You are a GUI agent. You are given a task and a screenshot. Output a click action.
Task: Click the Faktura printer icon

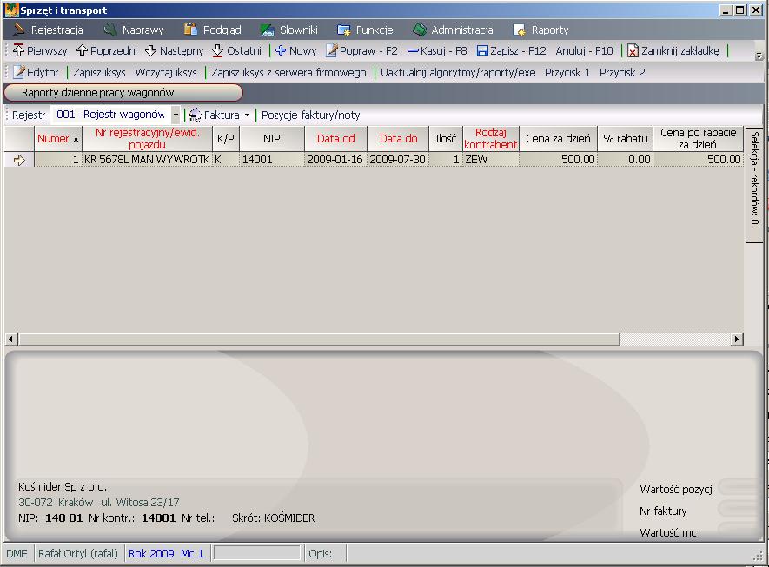point(195,115)
